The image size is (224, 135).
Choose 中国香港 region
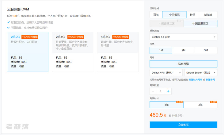click(x=174, y=15)
